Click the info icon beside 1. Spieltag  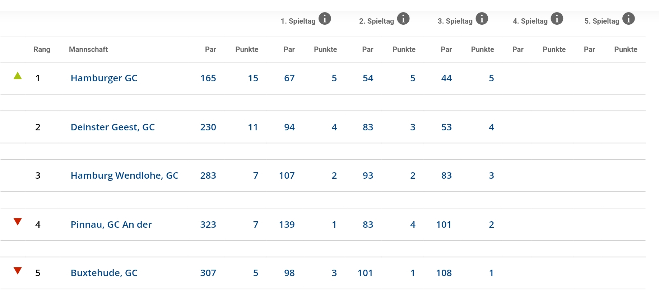click(x=325, y=19)
